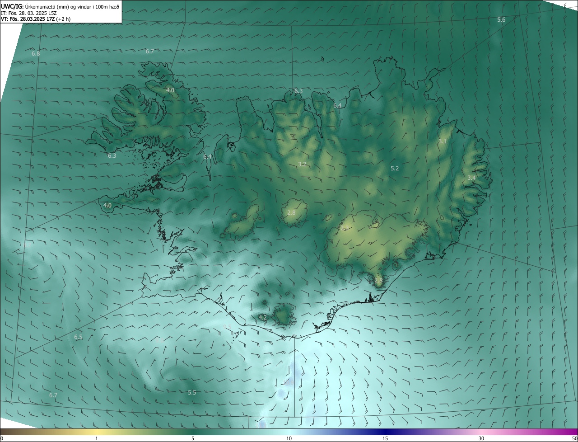This screenshot has width=578, height=442.
Task: Click the 5.5 value over the southern ocean
Action: point(192,392)
